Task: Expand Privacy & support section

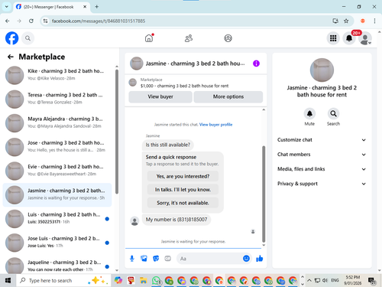Action: pos(322,184)
